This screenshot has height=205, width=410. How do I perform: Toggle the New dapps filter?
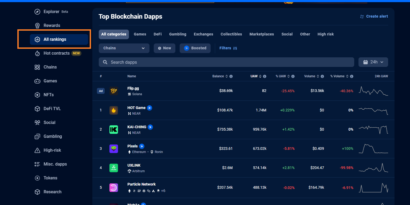tap(164, 48)
